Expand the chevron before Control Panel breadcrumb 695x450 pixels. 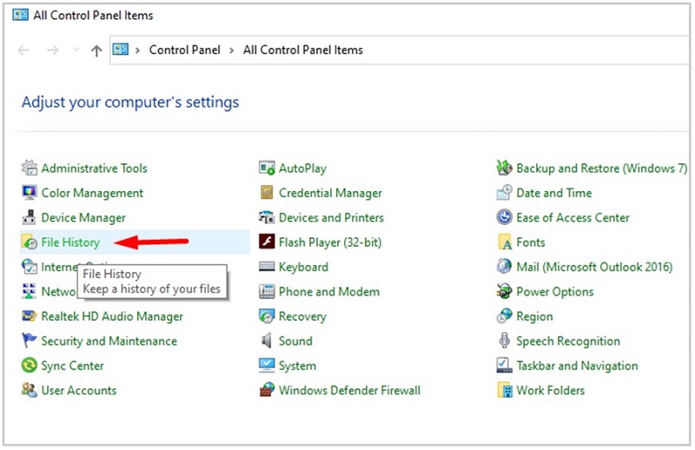pyautogui.click(x=138, y=50)
